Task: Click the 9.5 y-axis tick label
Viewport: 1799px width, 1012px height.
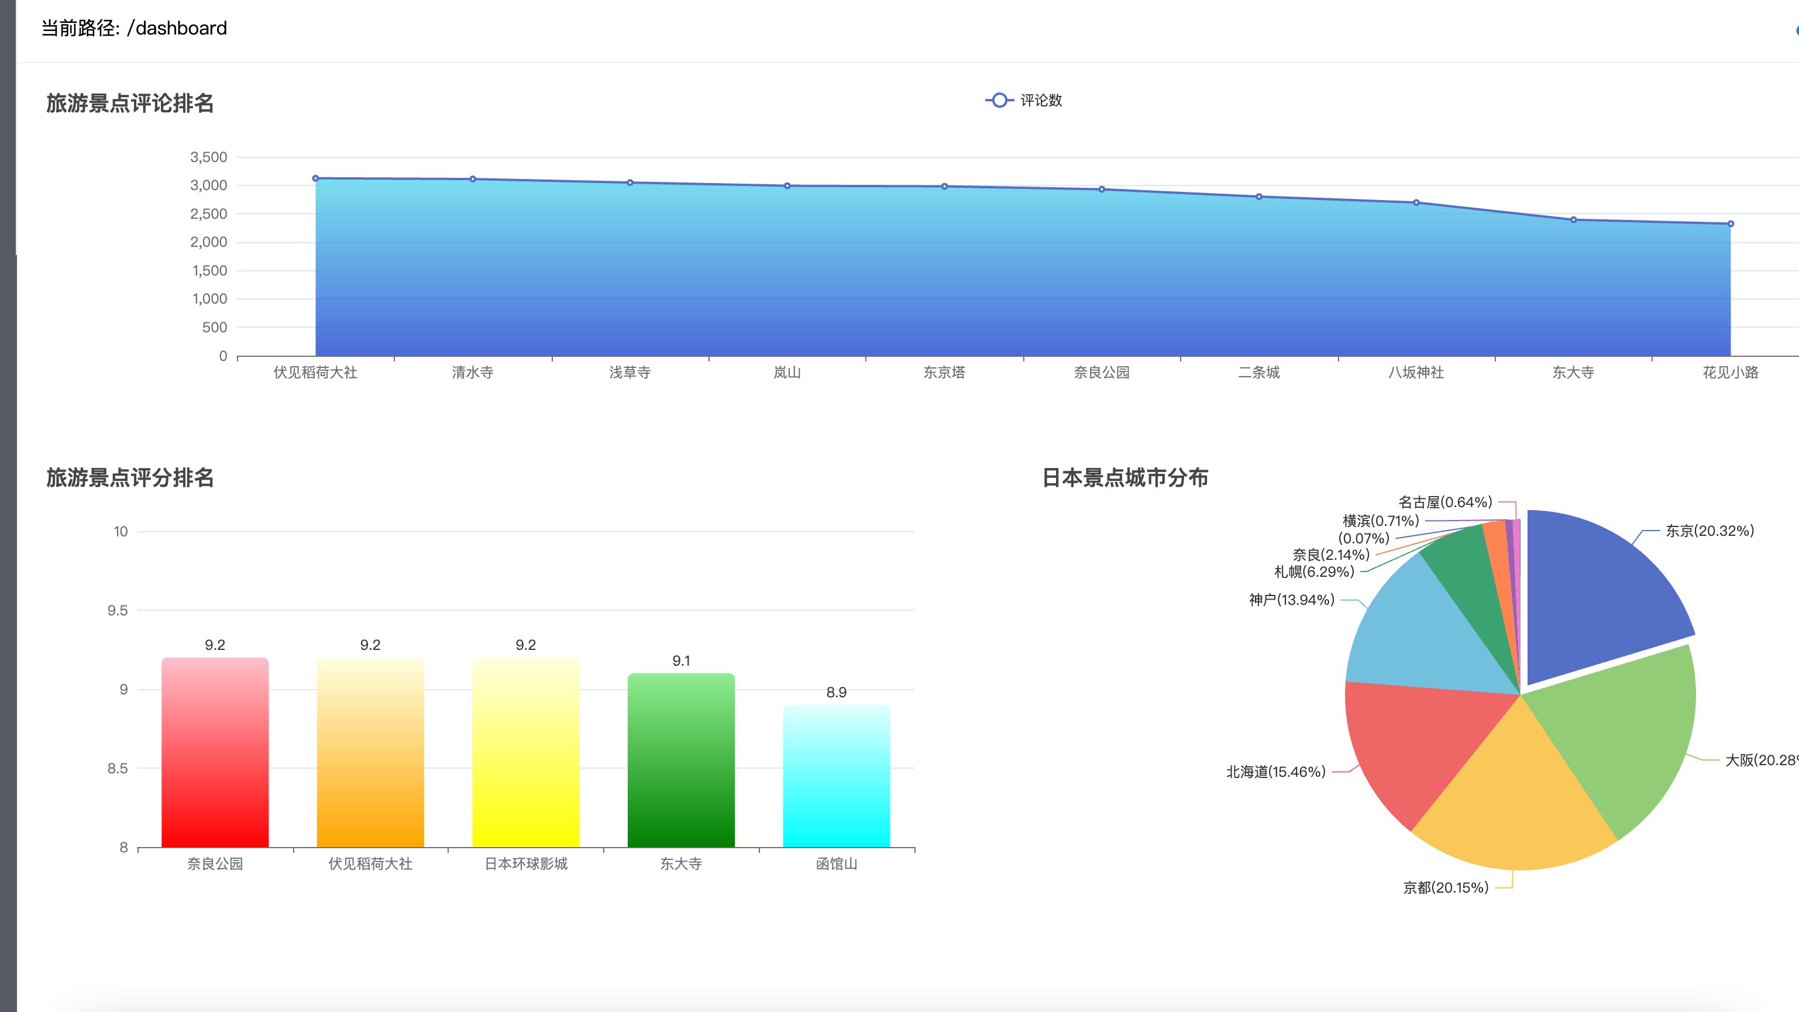Action: click(118, 610)
